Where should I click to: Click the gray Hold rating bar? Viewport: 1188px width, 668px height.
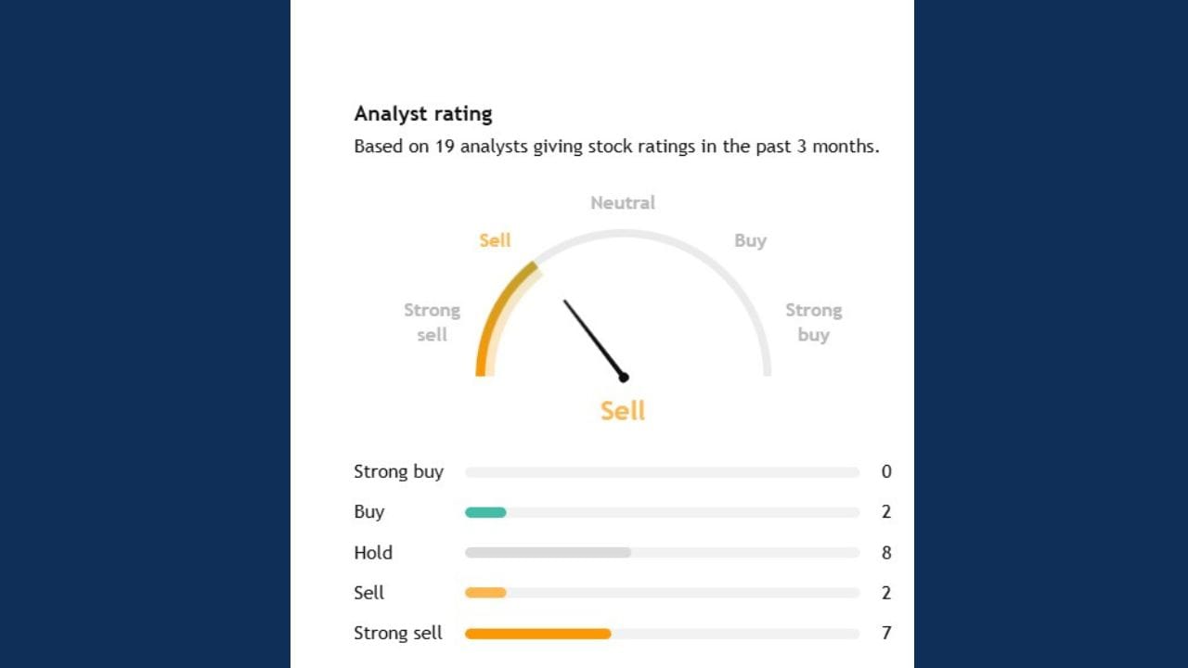(x=548, y=553)
